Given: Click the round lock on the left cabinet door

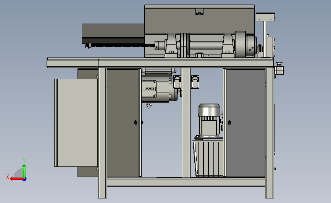Looking at the screenshot, I should 136,123.
